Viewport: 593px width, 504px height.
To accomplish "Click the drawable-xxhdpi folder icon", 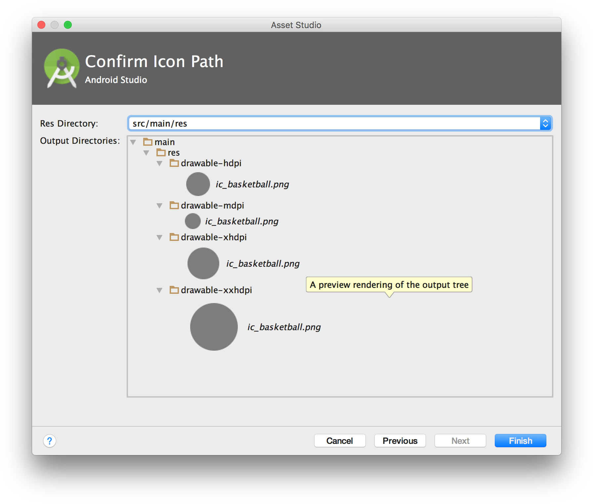I will click(x=174, y=290).
